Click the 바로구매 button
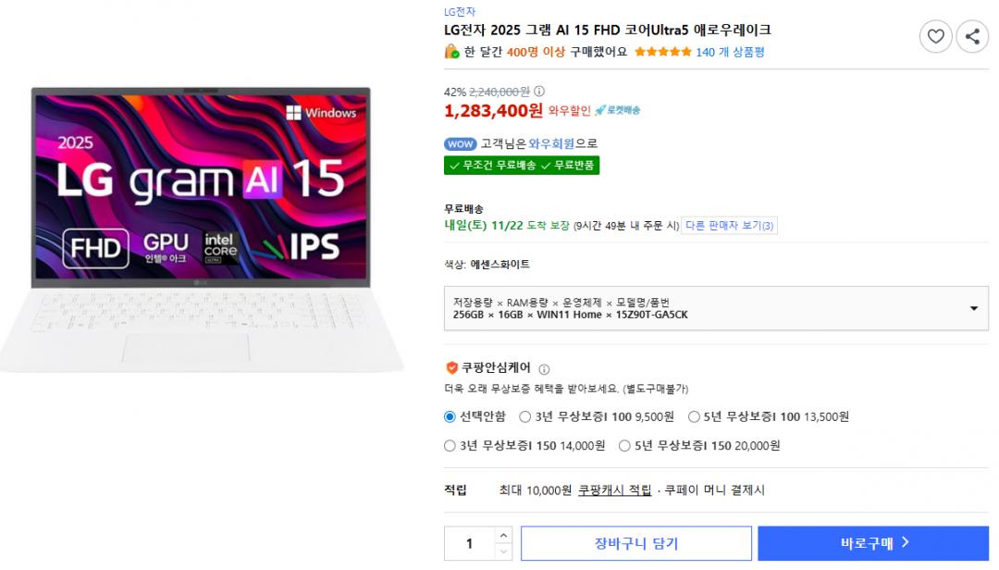 [x=873, y=543]
